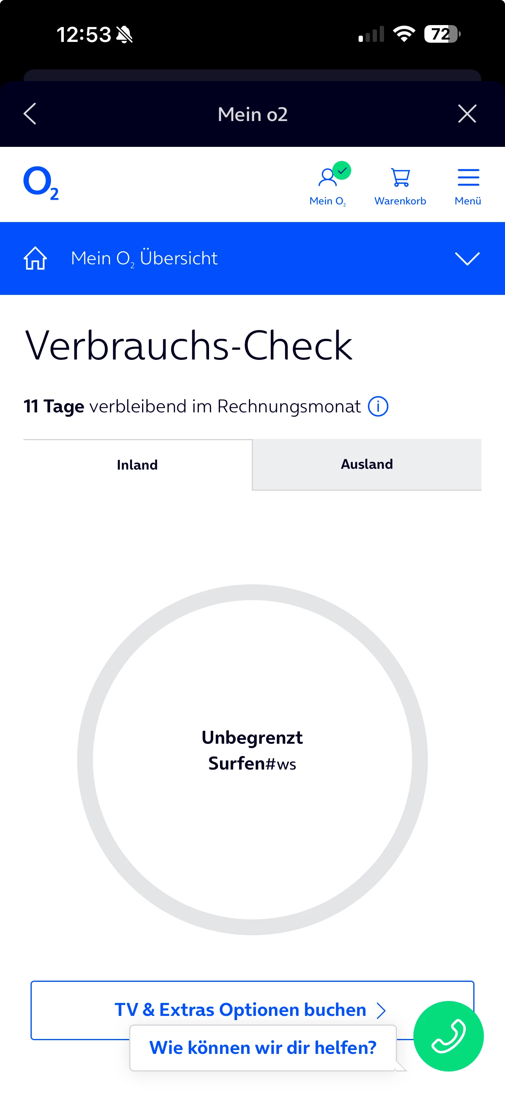This screenshot has width=505, height=1095.
Task: Show info about remaining billing days
Action: [x=378, y=407]
